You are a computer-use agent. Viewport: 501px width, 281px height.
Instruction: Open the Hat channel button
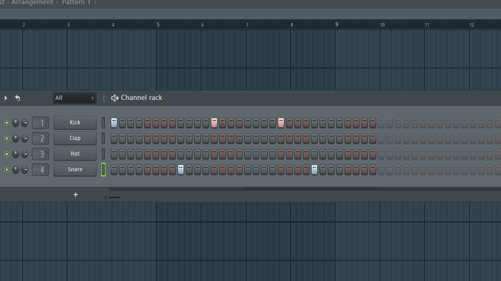pos(75,154)
